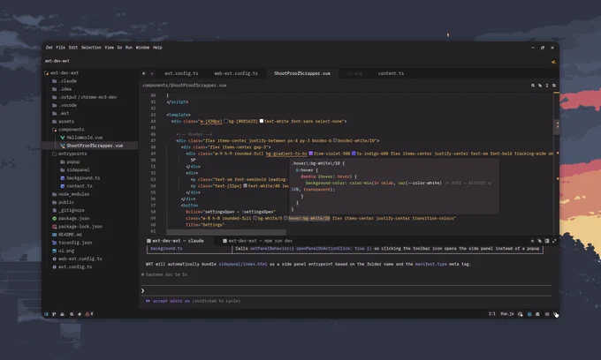
Task: Click the white text-white color swatch on line 44
Action: pos(262,121)
